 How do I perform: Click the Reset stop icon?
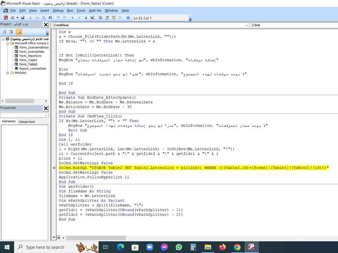[86, 18]
